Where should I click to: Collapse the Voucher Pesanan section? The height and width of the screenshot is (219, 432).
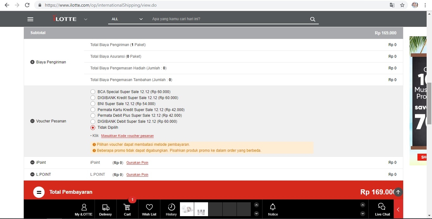pos(32,121)
